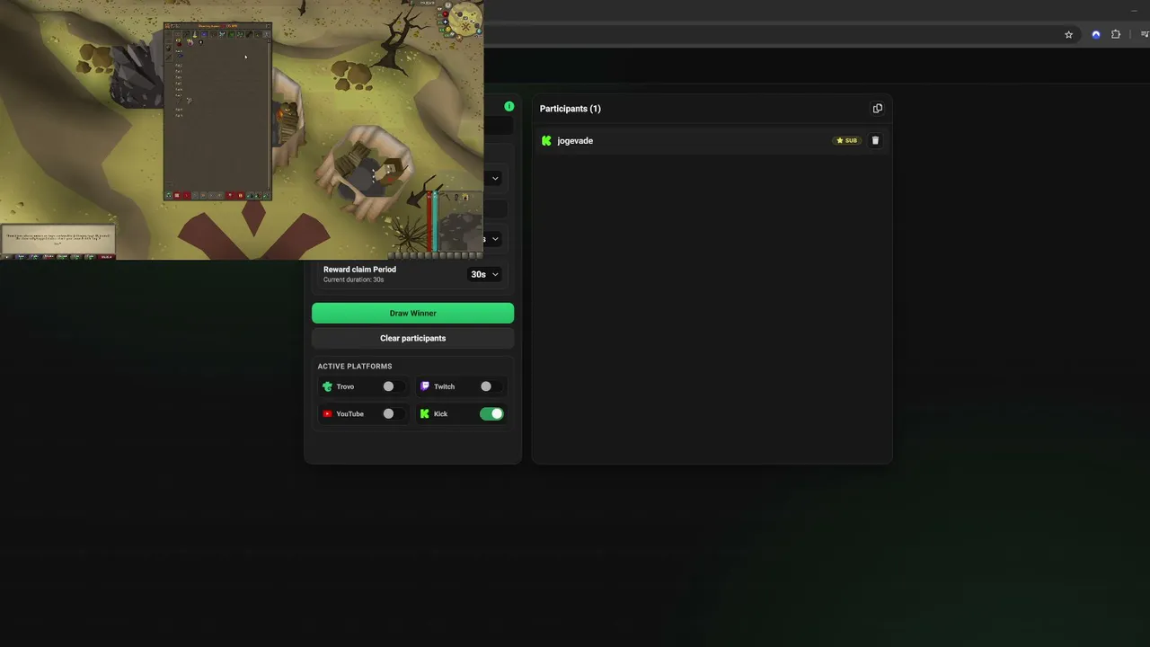Disable the Kick platform toggle

[491, 414]
